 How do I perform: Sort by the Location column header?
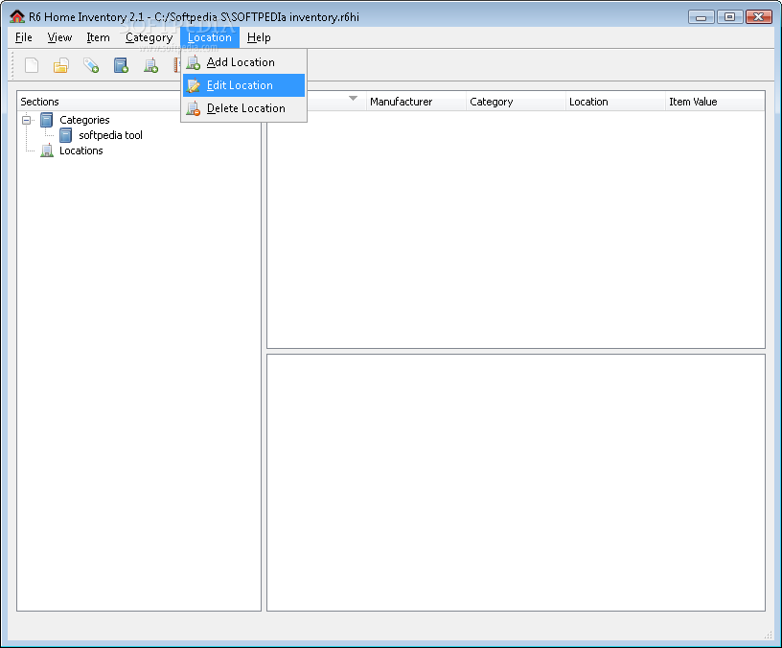[615, 102]
